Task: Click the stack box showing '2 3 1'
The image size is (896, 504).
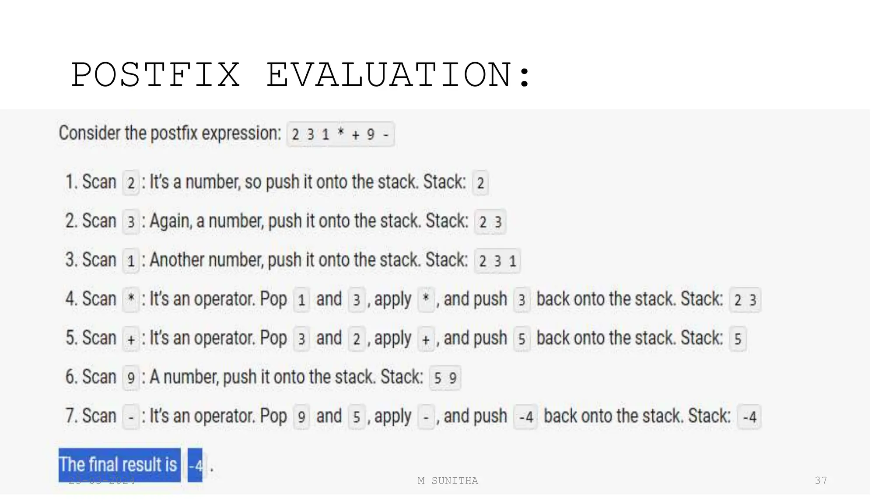Action: 497,262
